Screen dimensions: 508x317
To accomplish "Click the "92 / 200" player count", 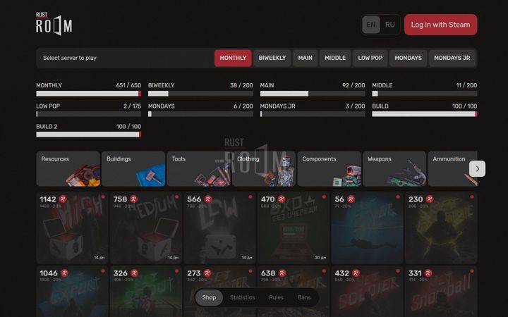I will click(353, 85).
